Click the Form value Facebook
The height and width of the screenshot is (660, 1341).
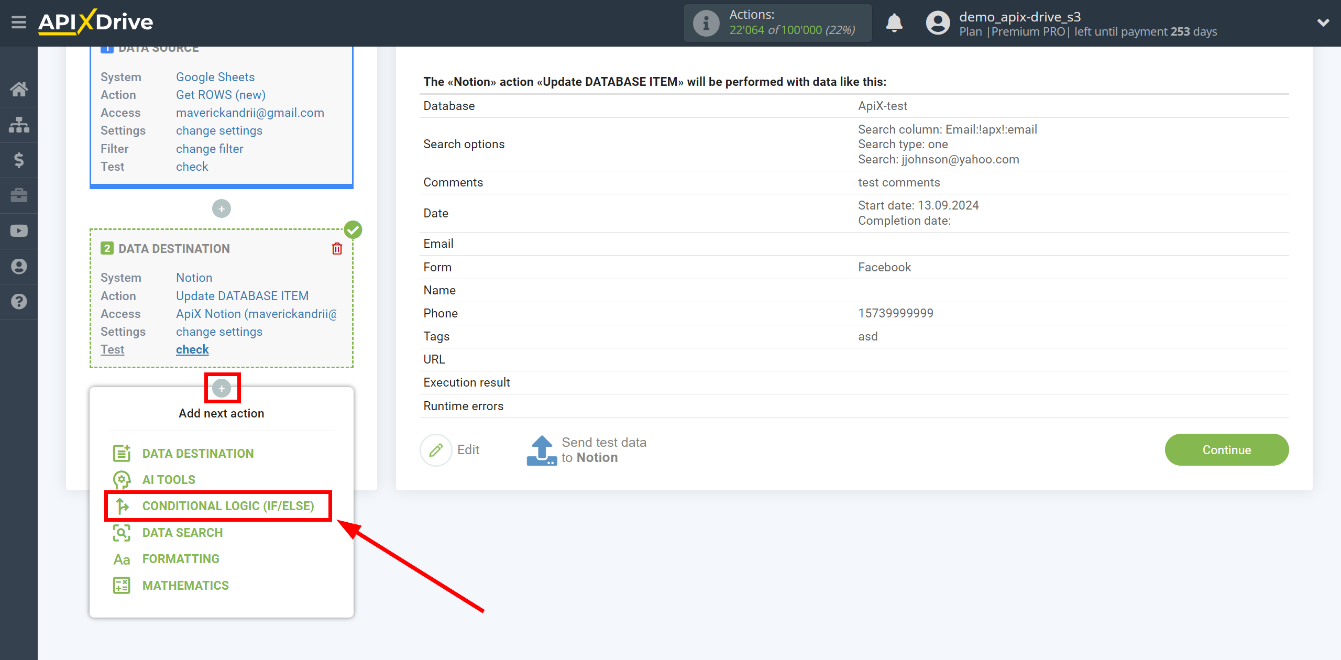click(x=884, y=267)
